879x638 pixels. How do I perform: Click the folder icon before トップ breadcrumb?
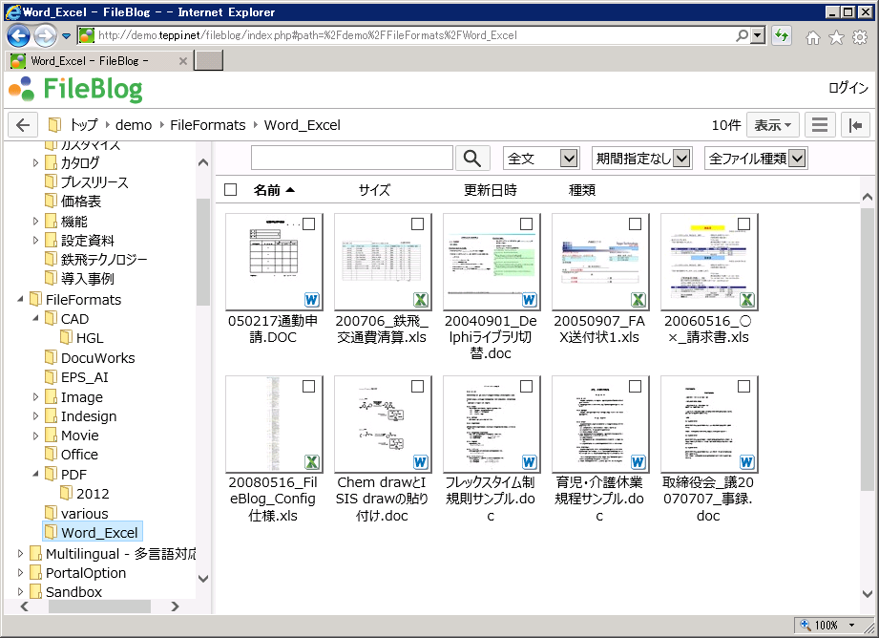[x=54, y=124]
